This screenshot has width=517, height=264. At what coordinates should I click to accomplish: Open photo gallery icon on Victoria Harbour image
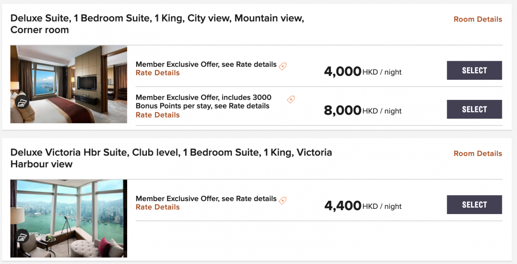(22, 237)
